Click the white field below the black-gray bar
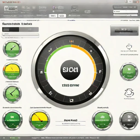Screen dimensions: 140x140 click(x=21, y=34)
